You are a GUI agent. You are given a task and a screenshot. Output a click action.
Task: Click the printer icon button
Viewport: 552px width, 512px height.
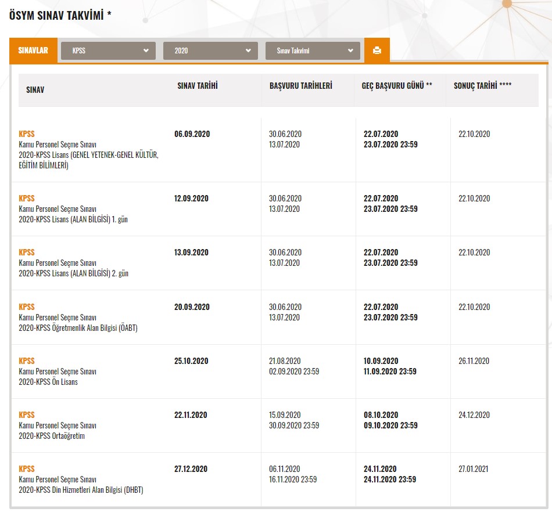[x=377, y=51]
